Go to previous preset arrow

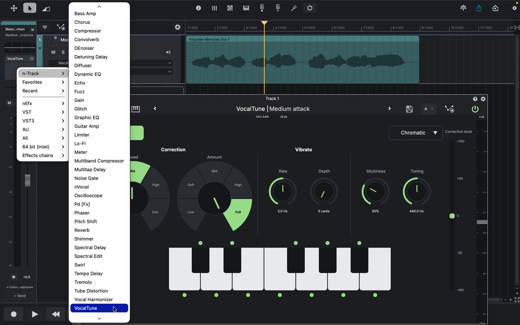tap(155, 109)
